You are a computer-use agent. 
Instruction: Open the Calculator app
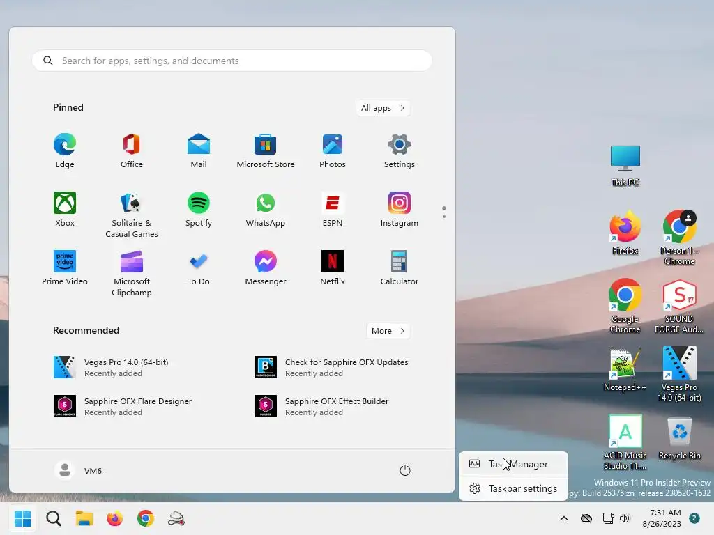click(x=400, y=268)
